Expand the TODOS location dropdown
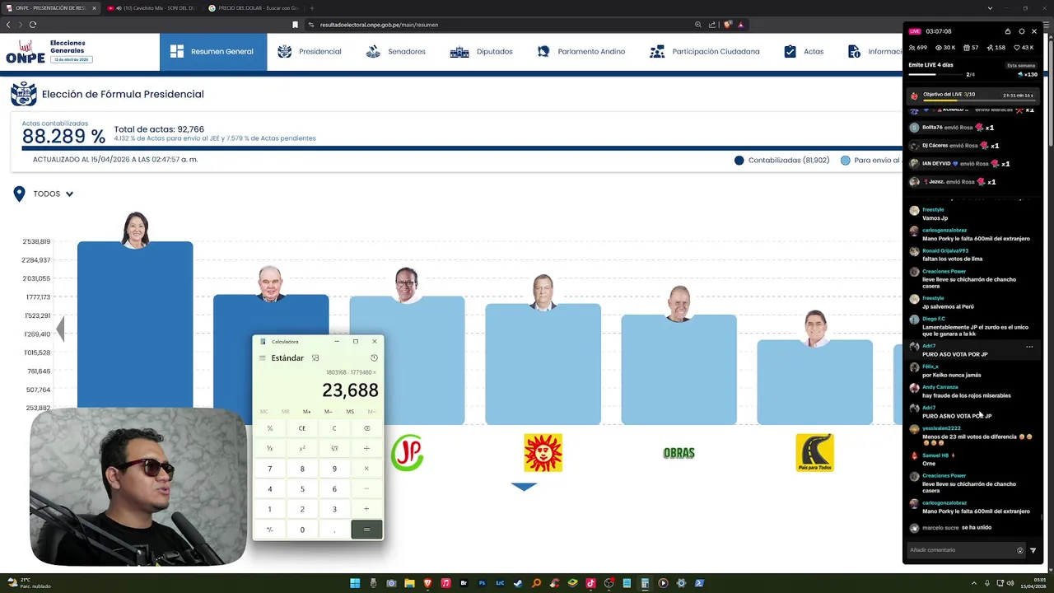 point(54,194)
